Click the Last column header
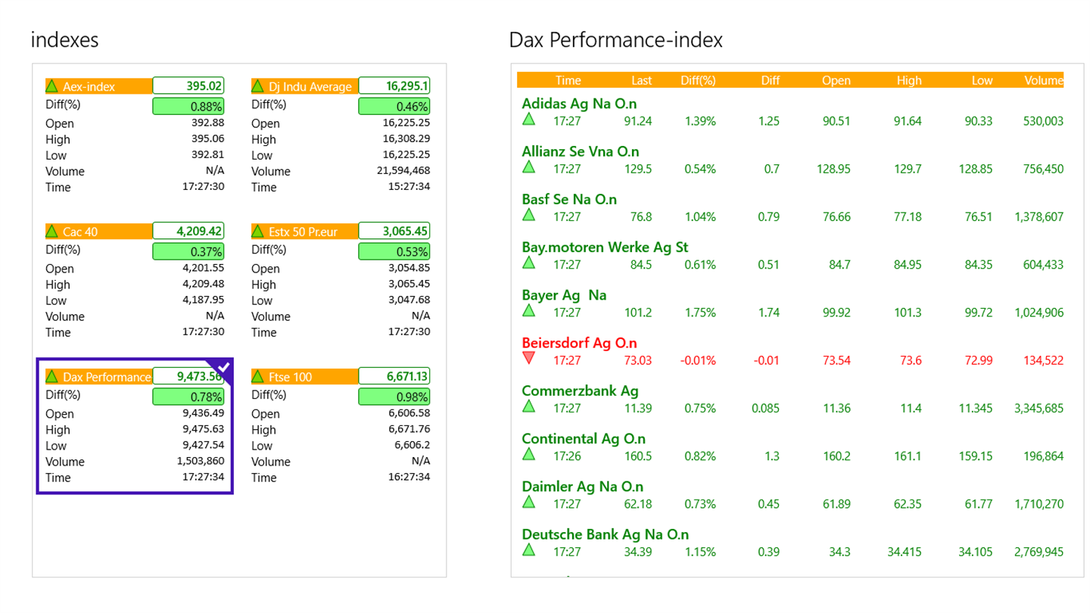This screenshot has width=1090, height=613. (642, 80)
